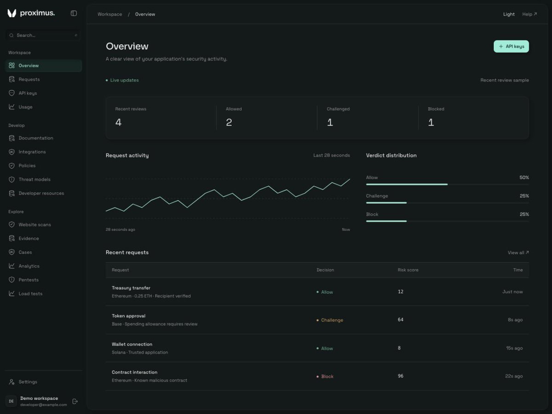Click the Integrations icon in the sidebar
552x414 pixels.
tap(12, 152)
